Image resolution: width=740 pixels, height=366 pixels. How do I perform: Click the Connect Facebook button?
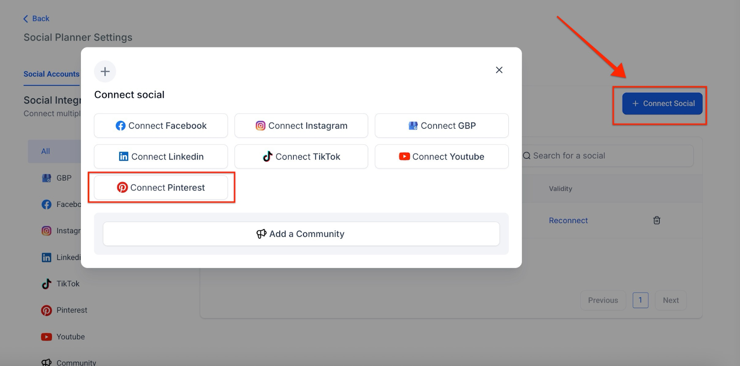click(x=161, y=126)
